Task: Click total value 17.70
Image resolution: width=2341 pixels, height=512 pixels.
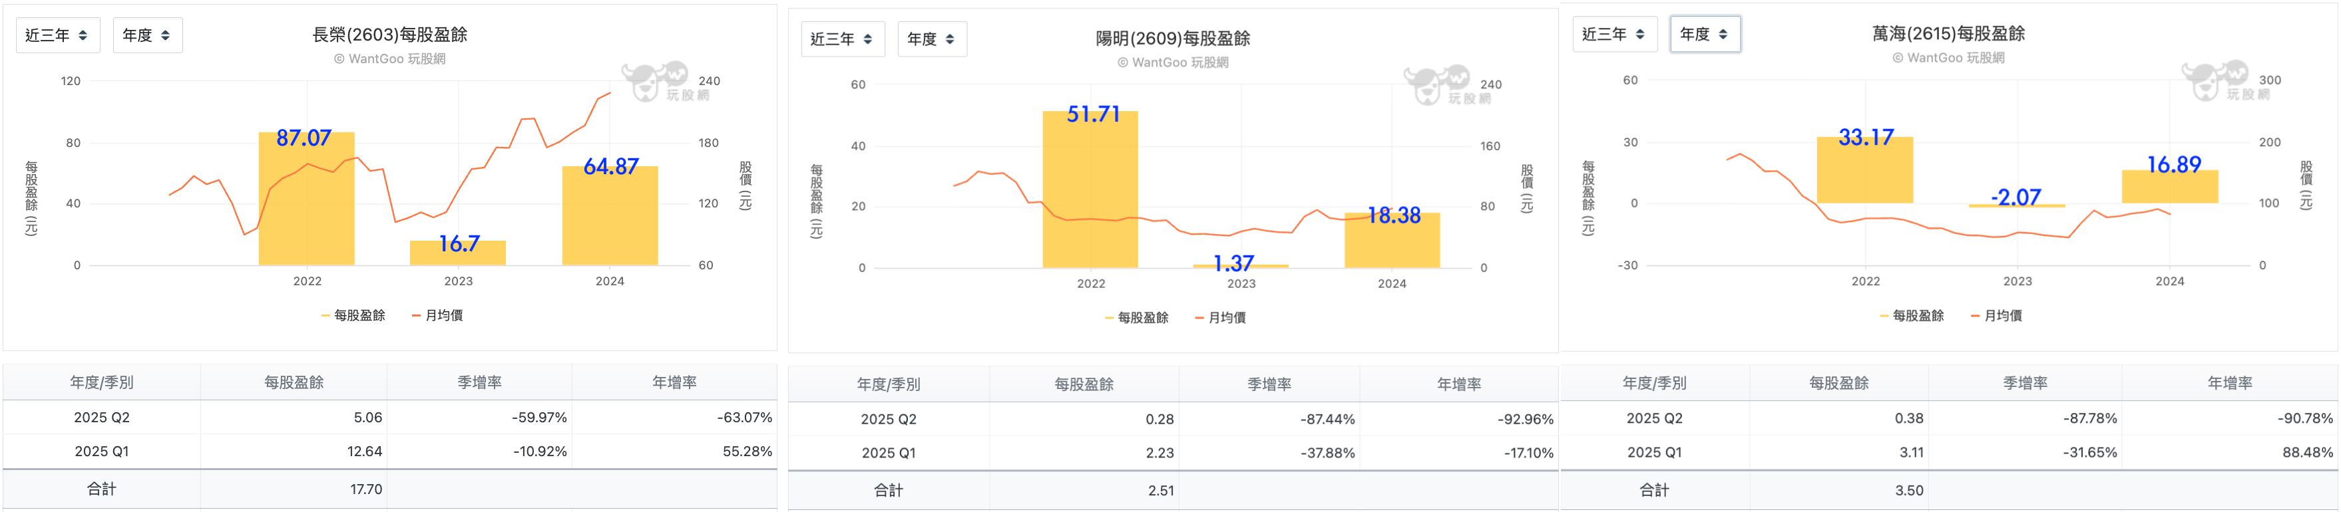Action: coord(366,489)
